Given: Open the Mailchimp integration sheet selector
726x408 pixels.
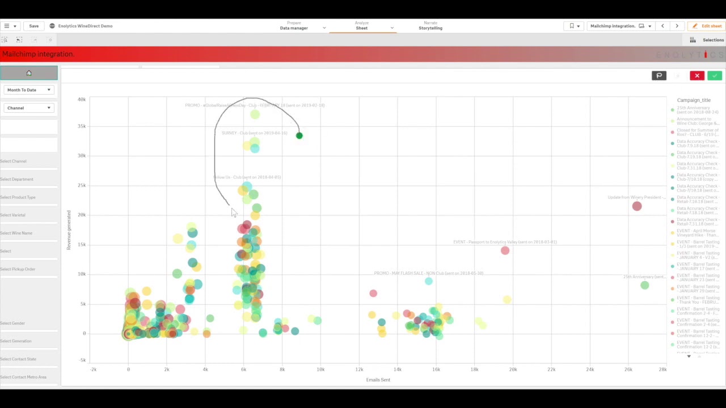Looking at the screenshot, I should (x=621, y=26).
